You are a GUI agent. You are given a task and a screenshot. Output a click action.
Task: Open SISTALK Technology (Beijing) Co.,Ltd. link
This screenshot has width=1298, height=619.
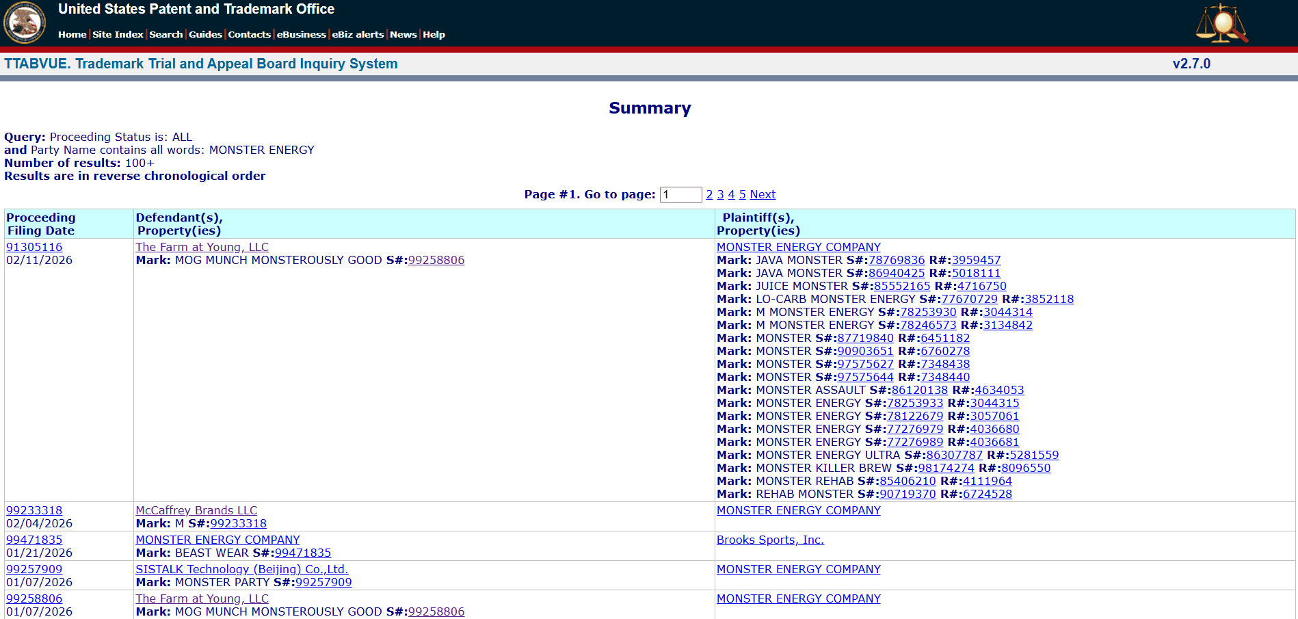242,569
